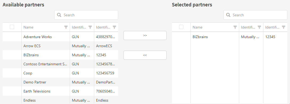Click magnifier icon in Selected partners search
290x104 pixels.
coord(229,15)
